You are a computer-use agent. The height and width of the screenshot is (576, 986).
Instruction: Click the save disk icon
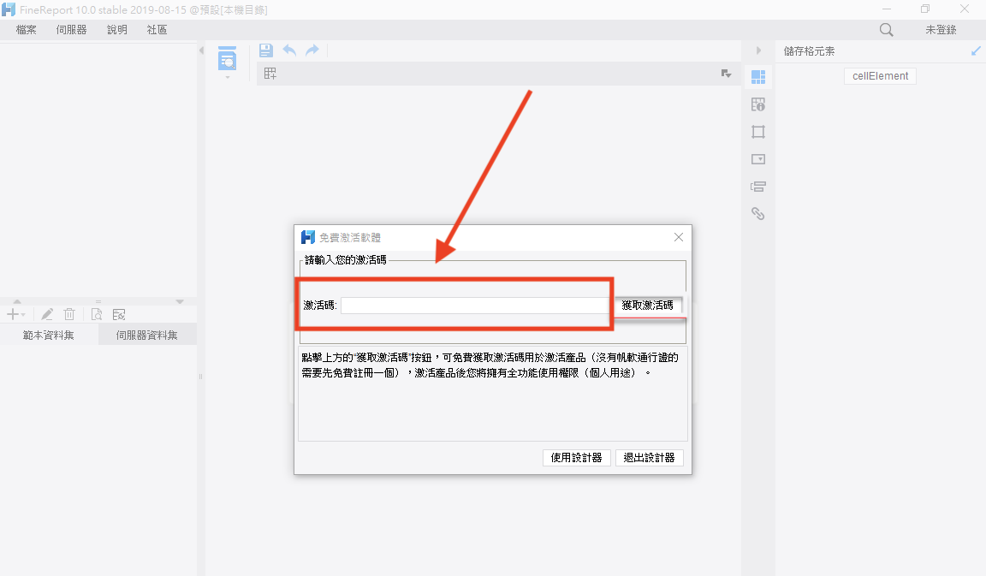(x=266, y=50)
